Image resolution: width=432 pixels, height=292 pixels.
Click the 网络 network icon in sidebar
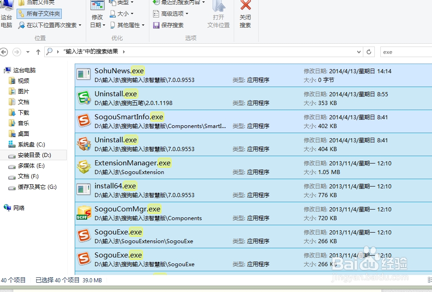[x=7, y=208]
